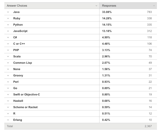
Task: Click the Total row value 2,367
Action: click(148, 126)
